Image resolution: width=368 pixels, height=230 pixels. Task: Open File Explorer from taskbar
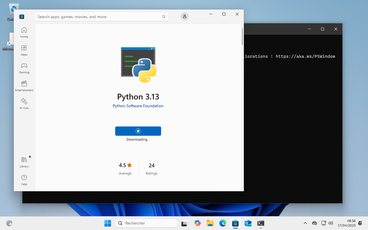coord(210,223)
